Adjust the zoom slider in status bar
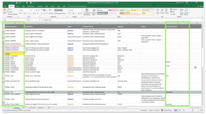Viewport: 206px width, 114px height. [x=193, y=110]
